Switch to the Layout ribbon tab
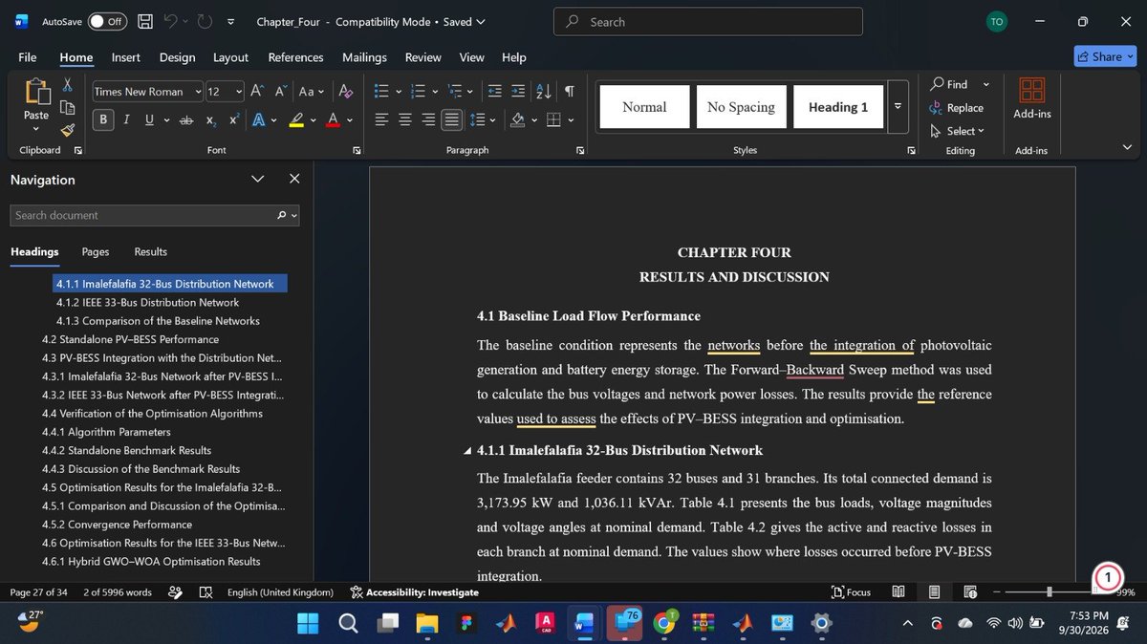Screen dimensions: 1147x644 point(230,57)
